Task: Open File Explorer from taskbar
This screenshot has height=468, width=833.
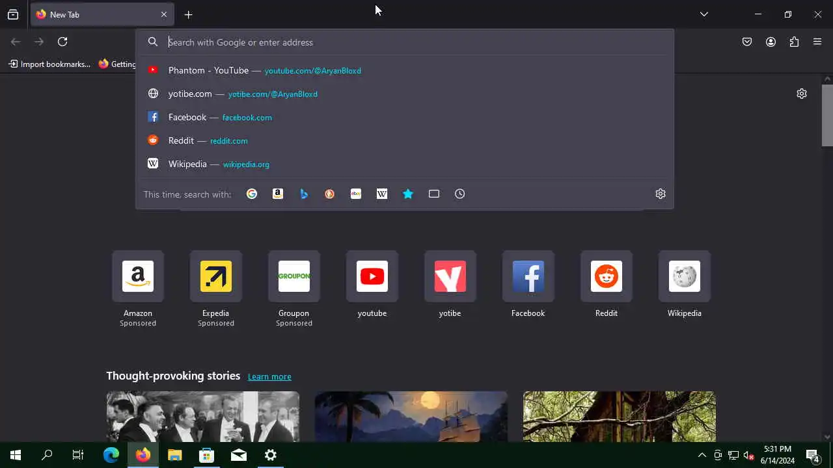Action: (x=174, y=455)
